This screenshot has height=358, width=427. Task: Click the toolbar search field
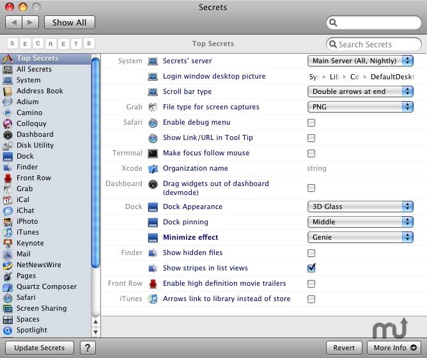coord(373,22)
